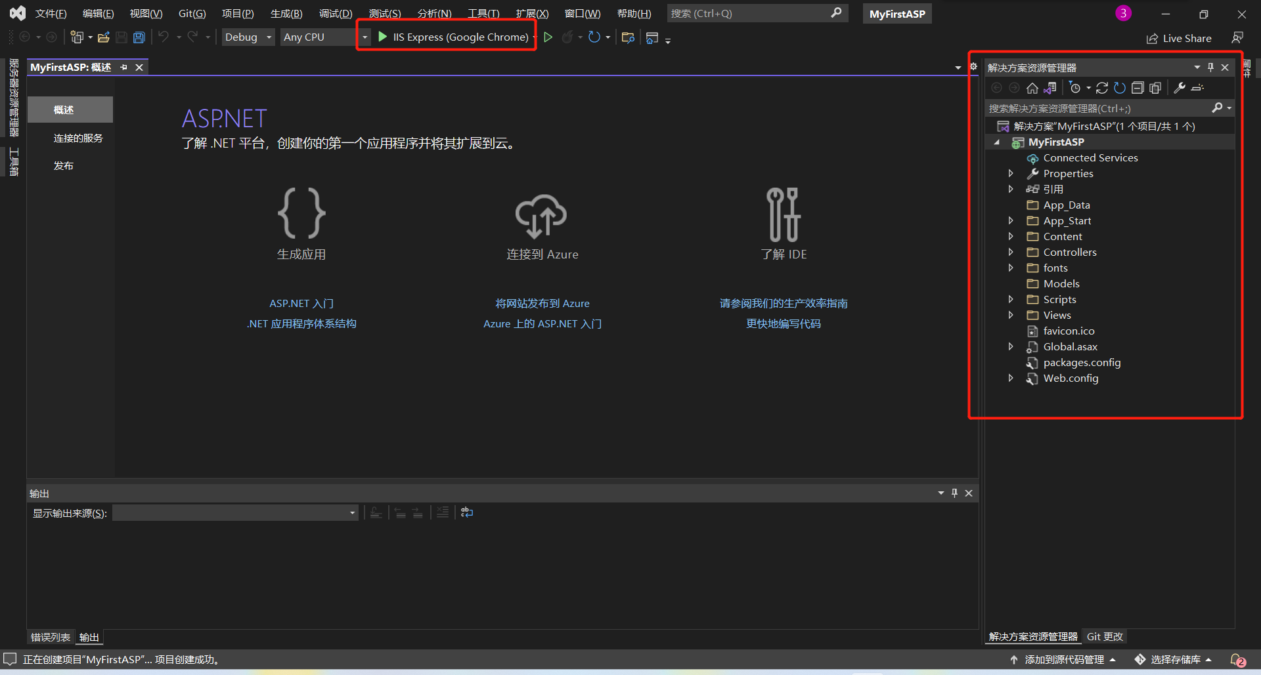This screenshot has width=1261, height=675.
Task: Click the Collapse All icon in Solution Explorer
Action: pyautogui.click(x=1138, y=88)
